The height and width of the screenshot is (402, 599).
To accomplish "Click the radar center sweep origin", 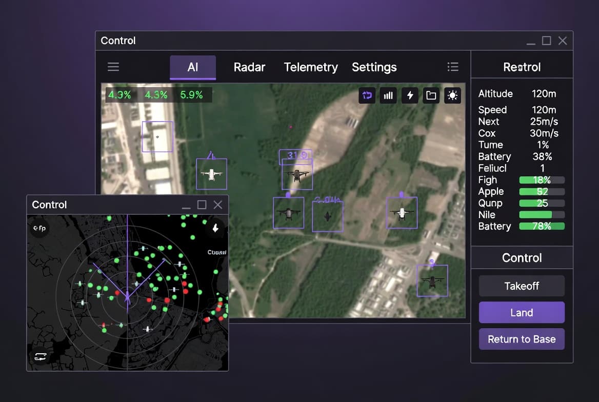I will tap(127, 297).
